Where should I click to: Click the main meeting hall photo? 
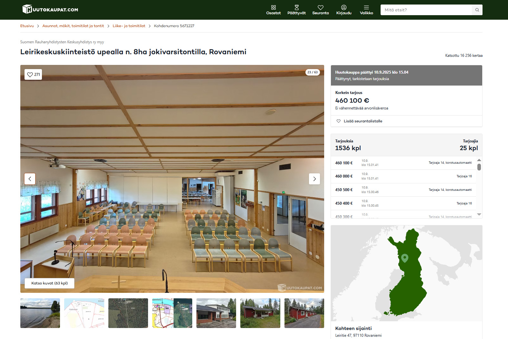click(172, 179)
